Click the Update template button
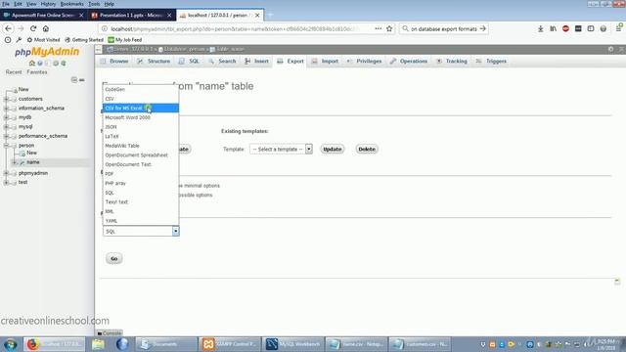626x352 pixels. pyautogui.click(x=333, y=149)
